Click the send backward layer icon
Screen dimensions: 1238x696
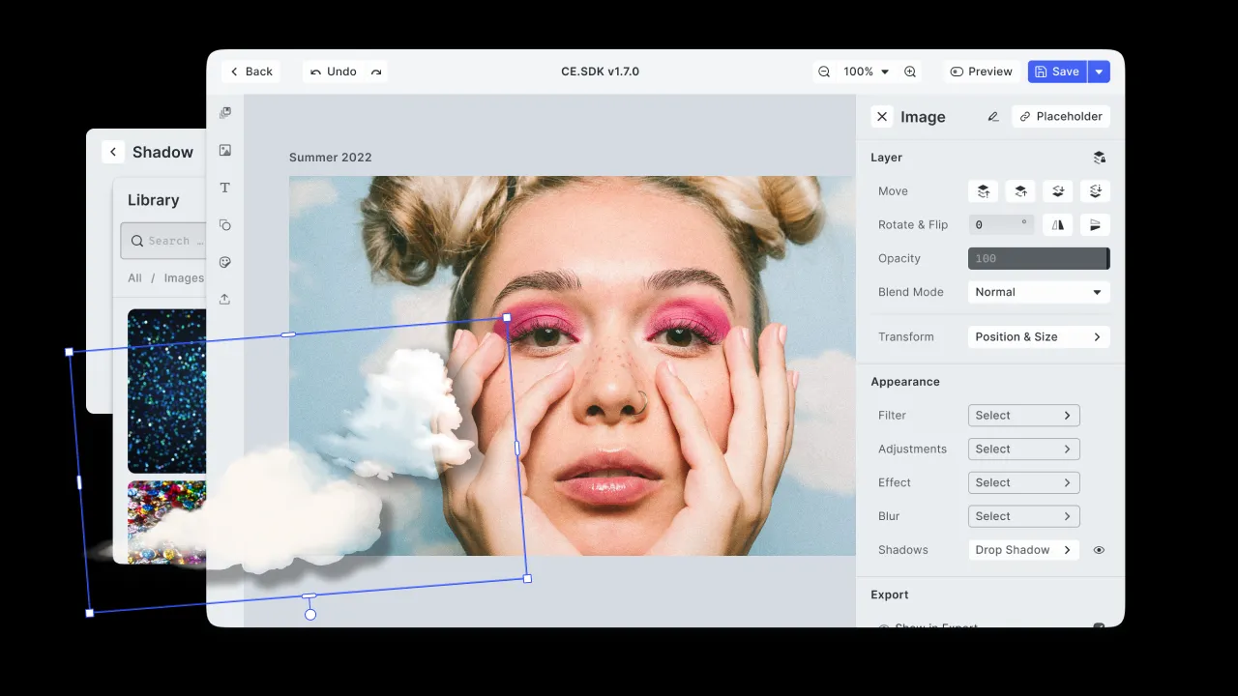pos(1058,191)
